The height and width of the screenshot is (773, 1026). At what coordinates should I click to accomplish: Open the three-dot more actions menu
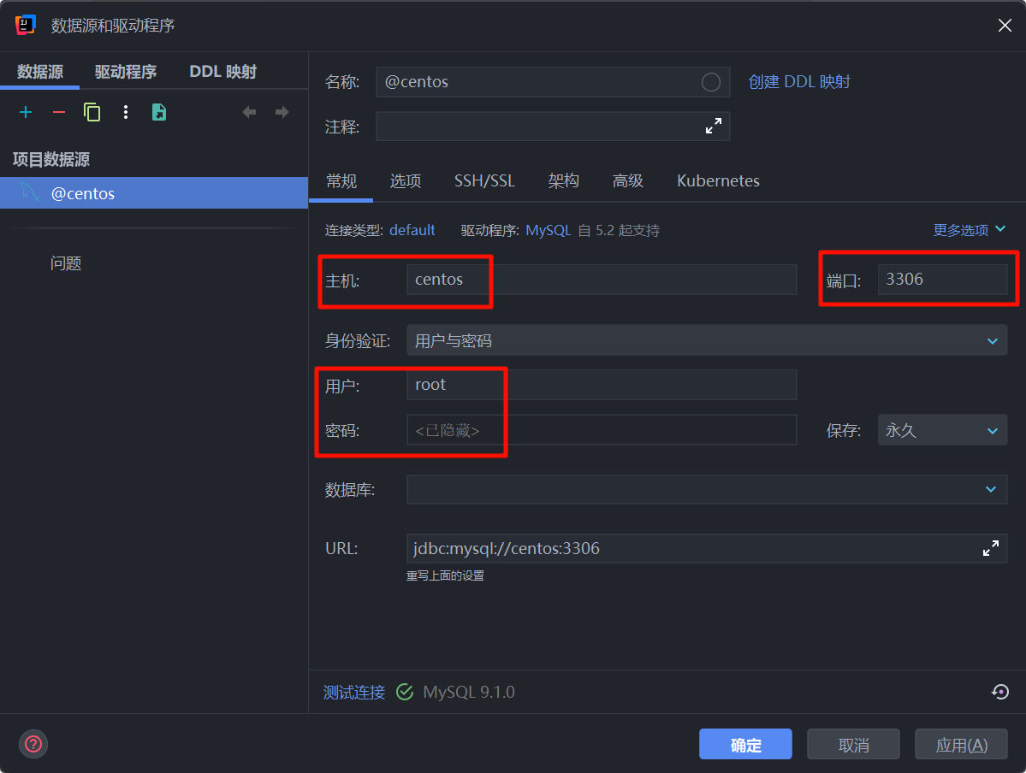pyautogui.click(x=126, y=113)
